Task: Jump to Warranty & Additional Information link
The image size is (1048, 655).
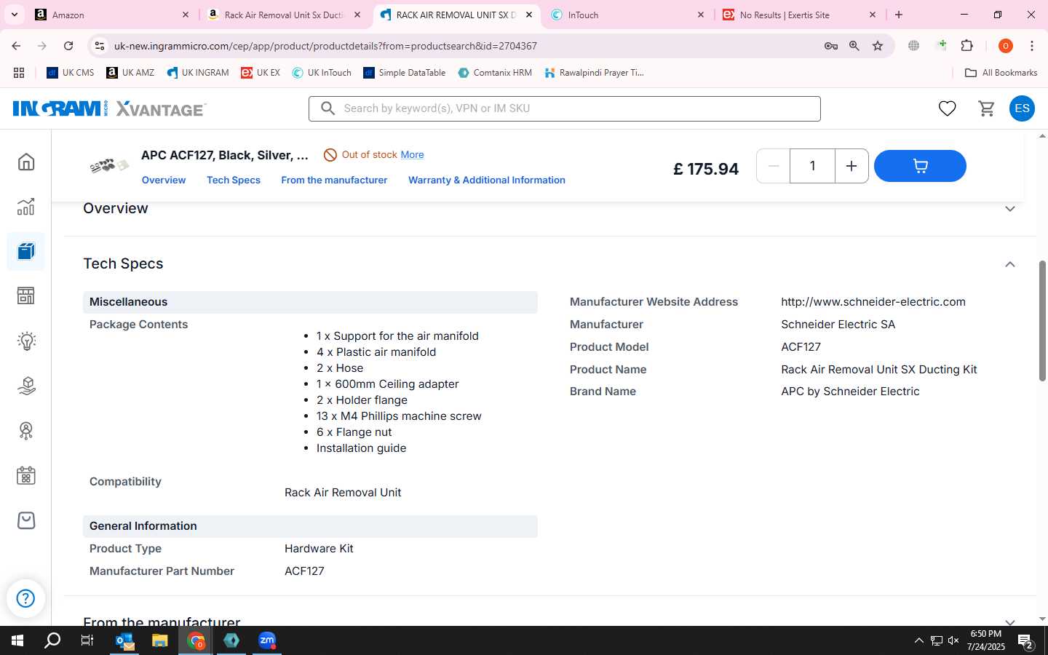Action: 487,180
